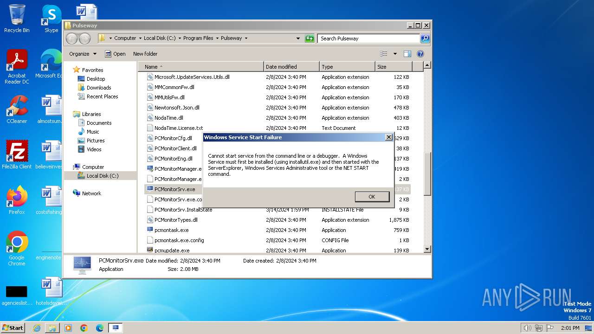594x334 pixels.
Task: Select Computer in navigation pane
Action: (93, 167)
